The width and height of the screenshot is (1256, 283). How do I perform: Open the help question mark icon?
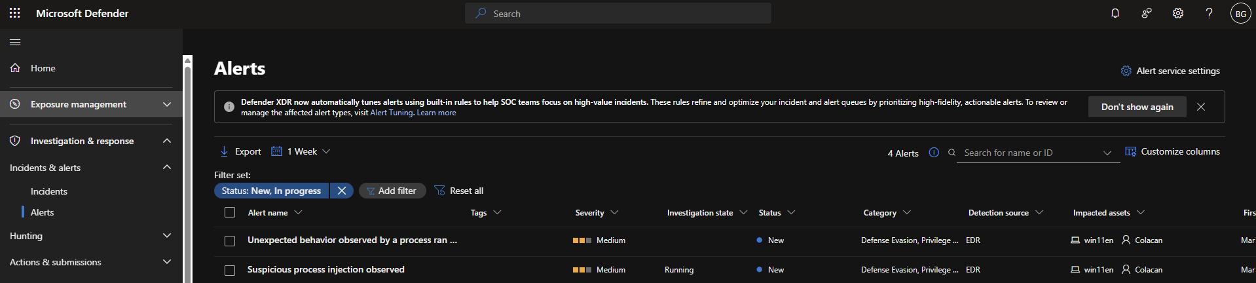click(x=1209, y=13)
